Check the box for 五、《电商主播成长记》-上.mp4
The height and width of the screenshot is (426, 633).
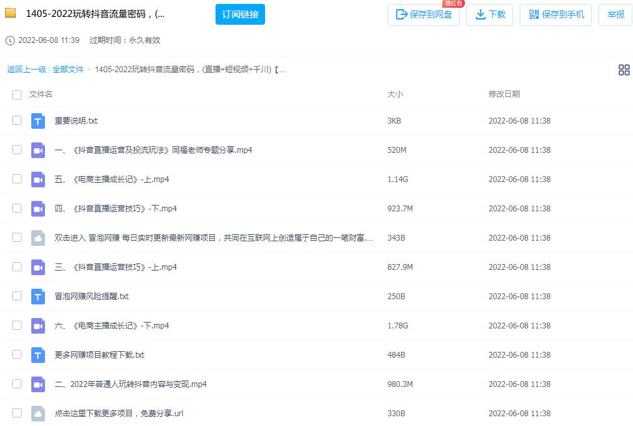tap(17, 179)
